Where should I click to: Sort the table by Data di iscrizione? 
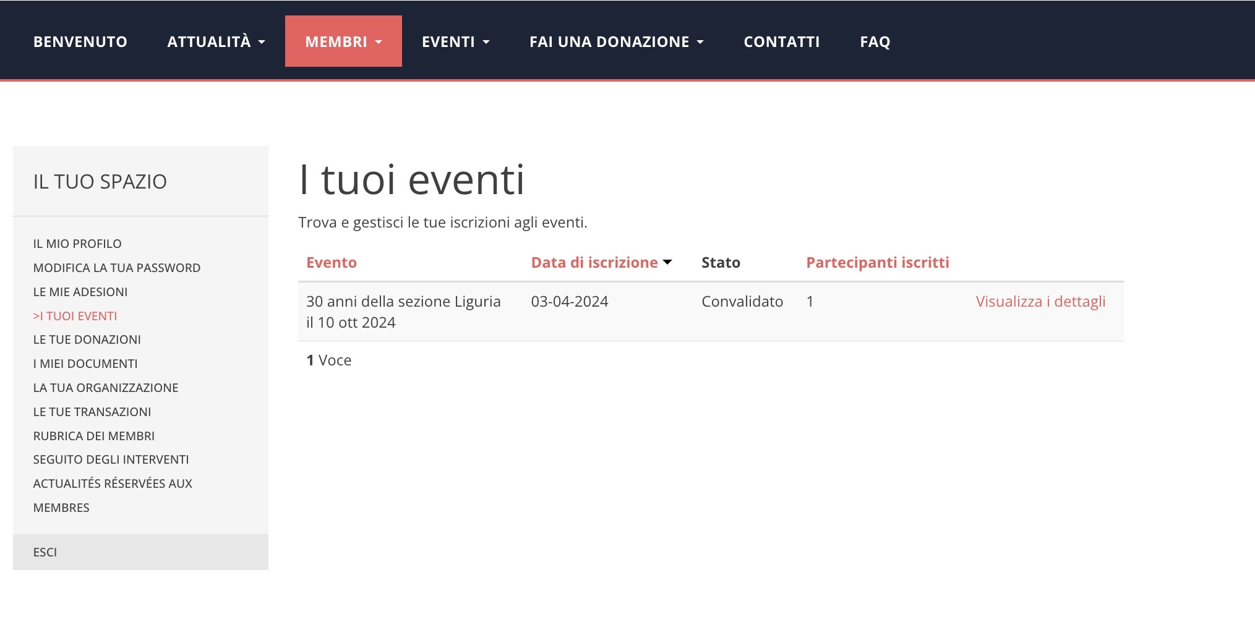594,262
